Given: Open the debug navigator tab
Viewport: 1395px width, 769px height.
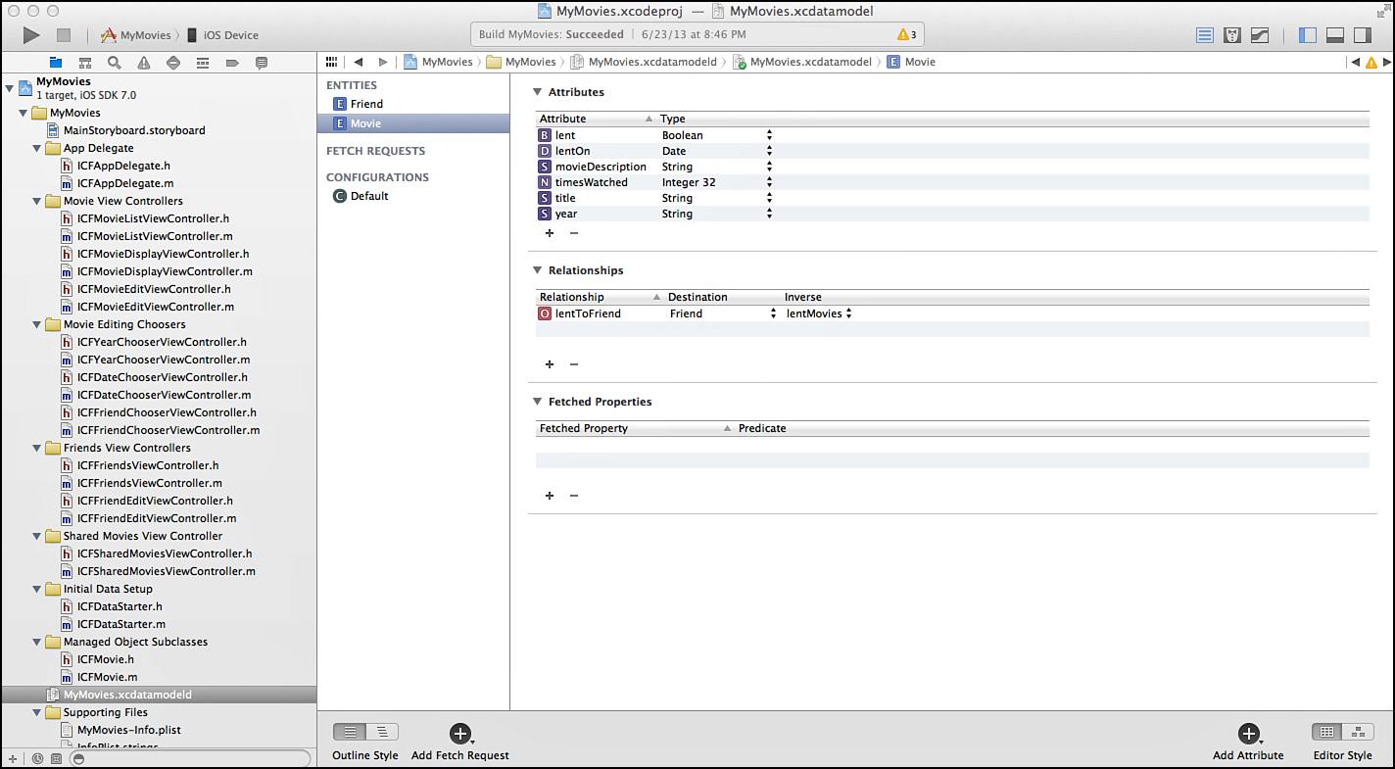Looking at the screenshot, I should click(203, 63).
